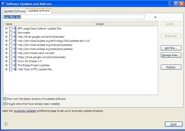Click the site icon for tools/php/updates/ entry
This screenshot has width=185, height=131.
point(15,49)
